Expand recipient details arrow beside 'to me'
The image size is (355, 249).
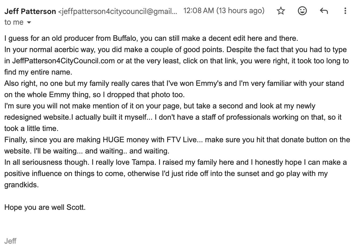[x=29, y=23]
